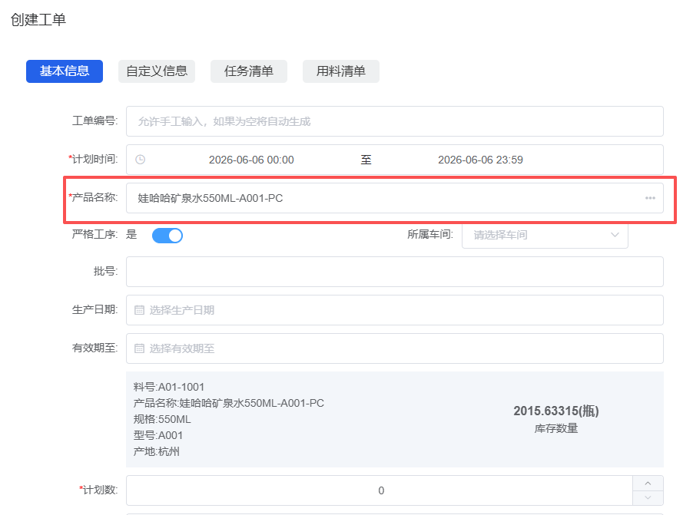The height and width of the screenshot is (515, 693).
Task: Increase 计划数 with the up arrow
Action: [x=648, y=484]
